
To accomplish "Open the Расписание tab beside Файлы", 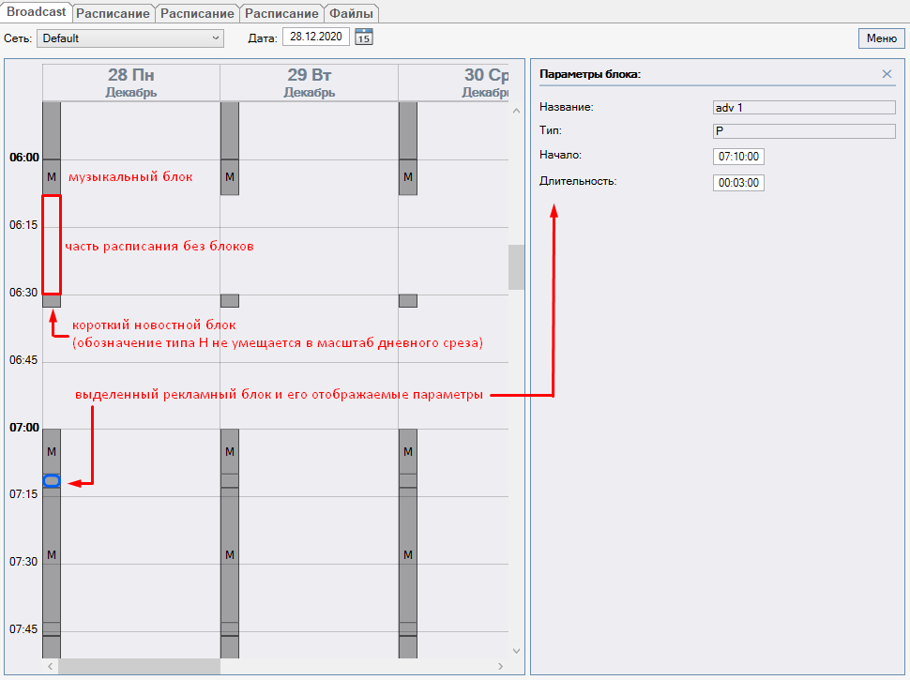I will (x=281, y=13).
